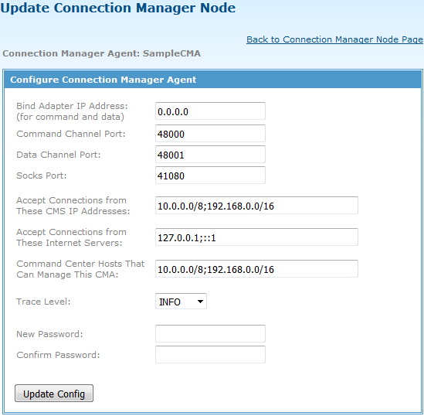Screen dimensions: 424x416
Task: Click the Connection Manager Agent: SampleCMA text
Action: [101, 53]
